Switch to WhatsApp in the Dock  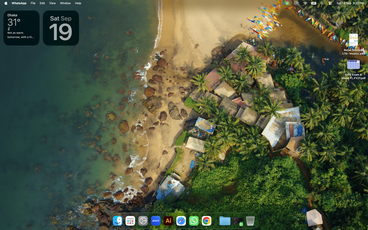194,221
